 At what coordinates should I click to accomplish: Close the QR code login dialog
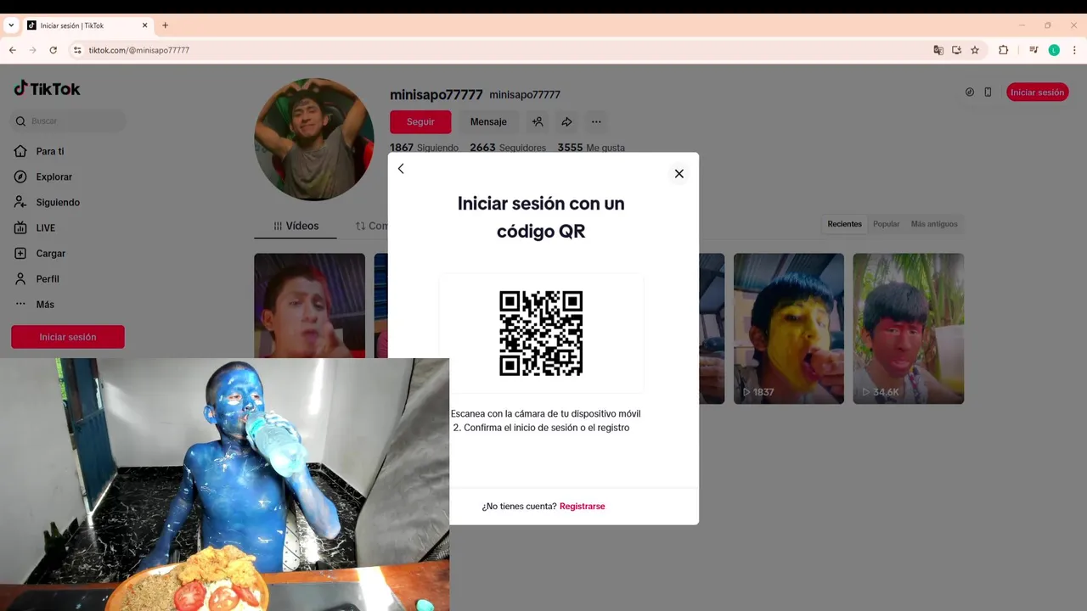pyautogui.click(x=679, y=173)
